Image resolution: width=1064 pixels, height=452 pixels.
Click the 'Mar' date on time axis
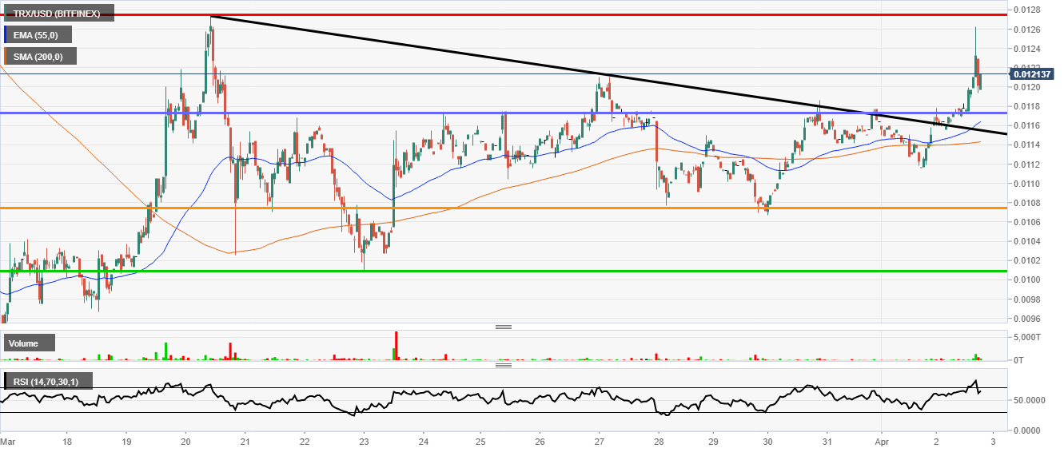point(8,440)
